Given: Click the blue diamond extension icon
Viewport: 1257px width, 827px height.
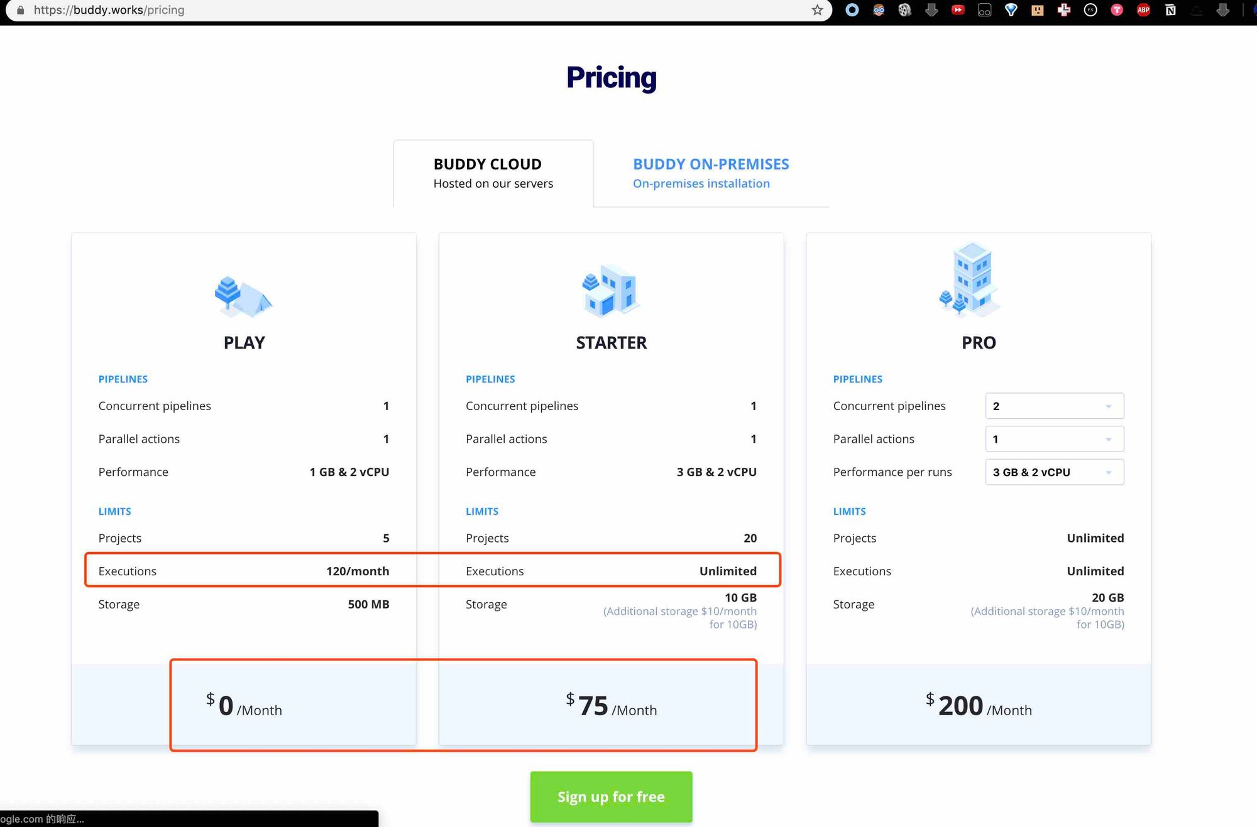Looking at the screenshot, I should pyautogui.click(x=1011, y=10).
